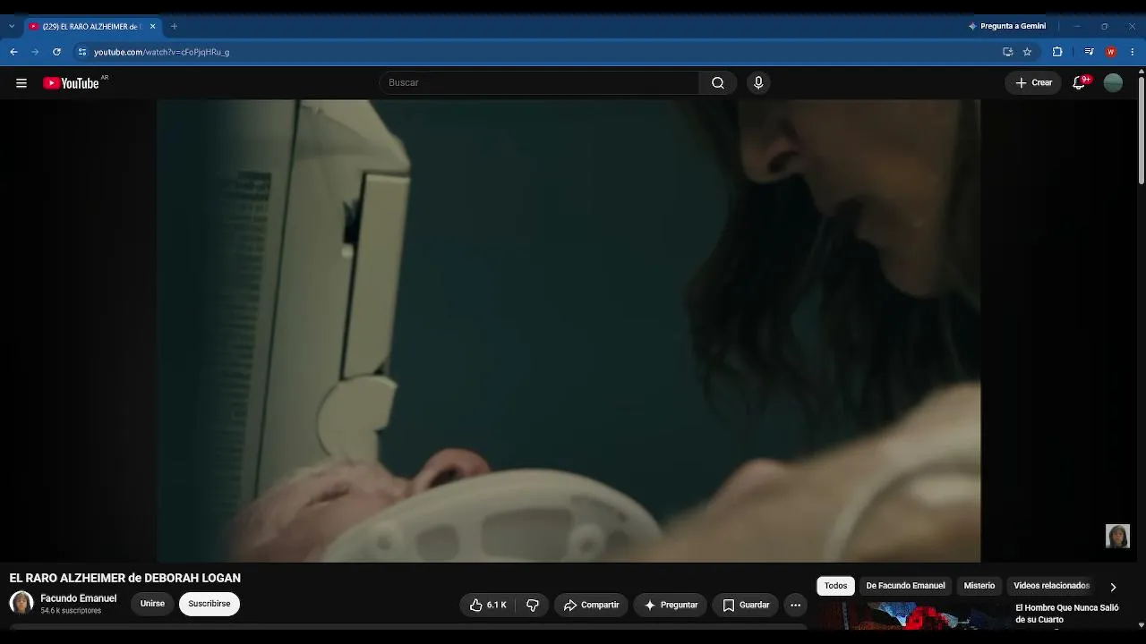
Task: Start voice search with the microphone
Action: click(758, 83)
